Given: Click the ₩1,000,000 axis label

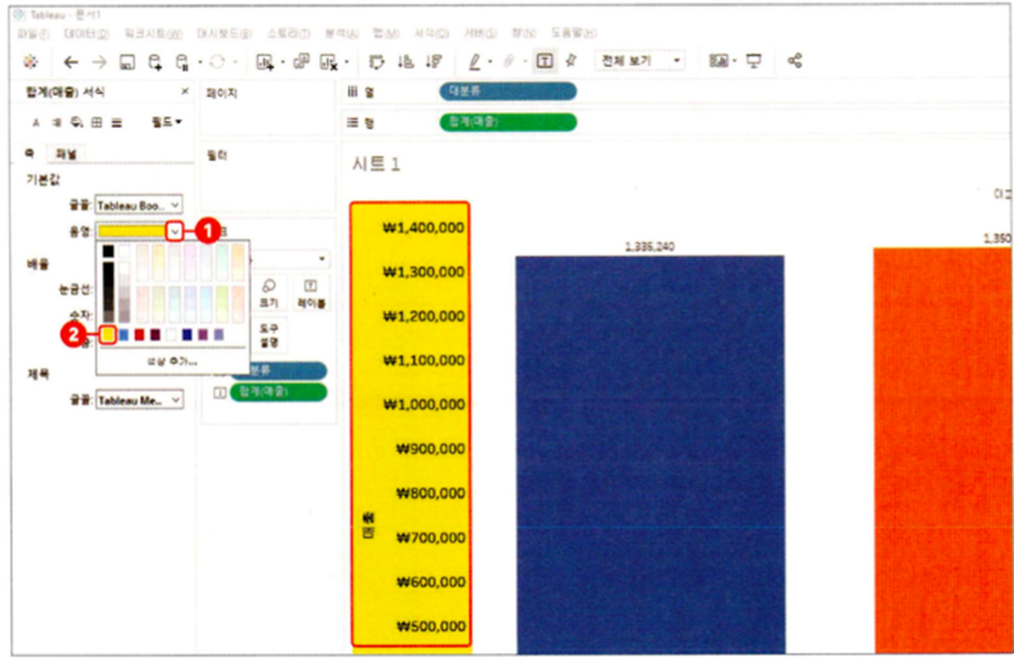Looking at the screenshot, I should pos(424,405).
